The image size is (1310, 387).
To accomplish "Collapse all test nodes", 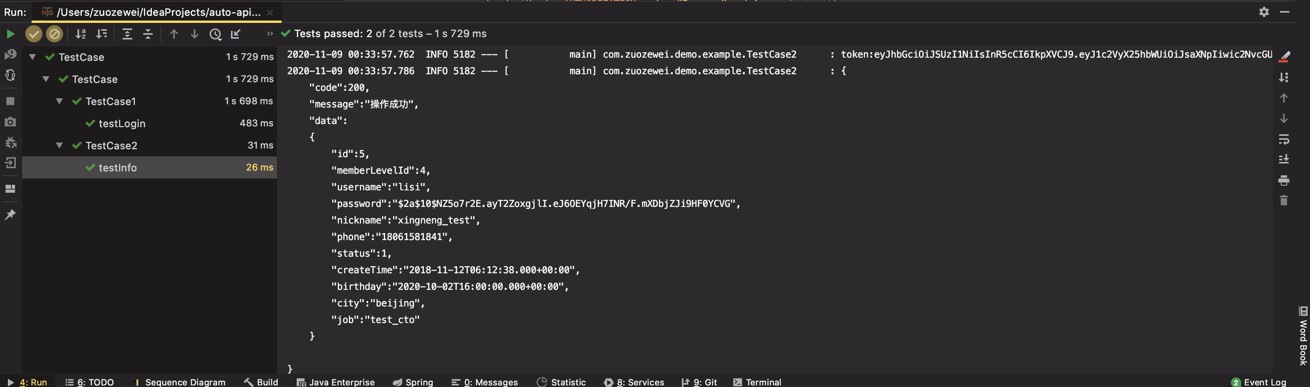I will point(148,34).
